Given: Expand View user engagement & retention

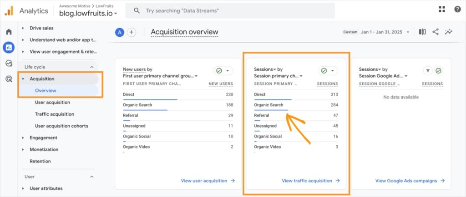Looking at the screenshot, I should pos(23,52).
